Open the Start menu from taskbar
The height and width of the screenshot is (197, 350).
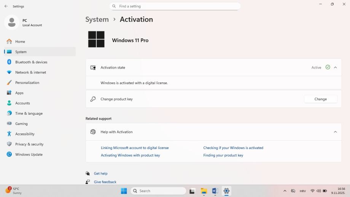(124, 191)
